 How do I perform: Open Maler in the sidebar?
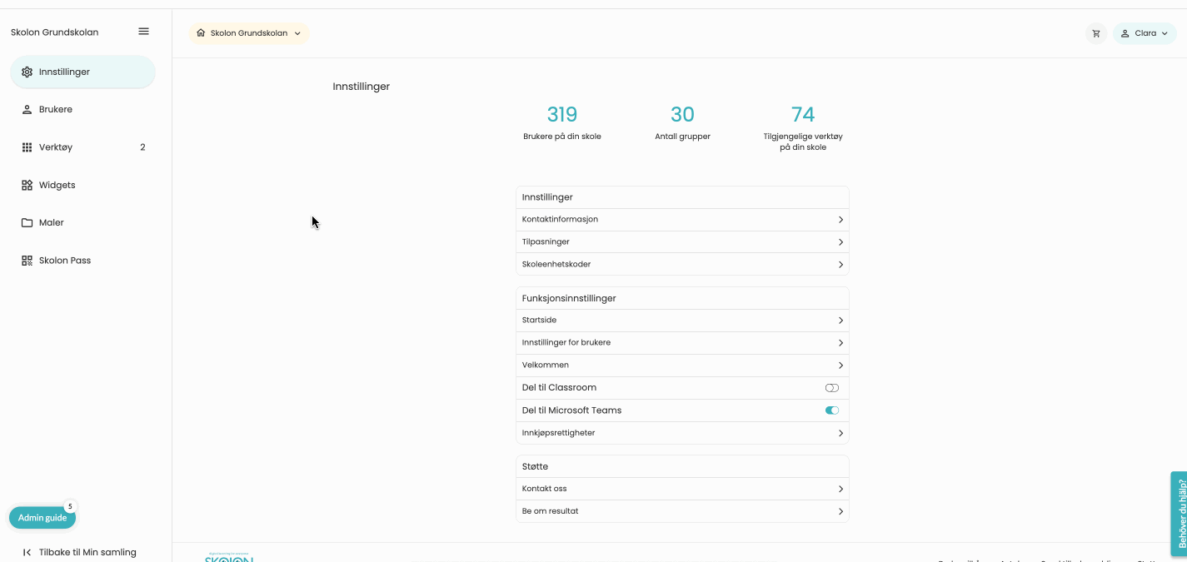pyautogui.click(x=82, y=223)
